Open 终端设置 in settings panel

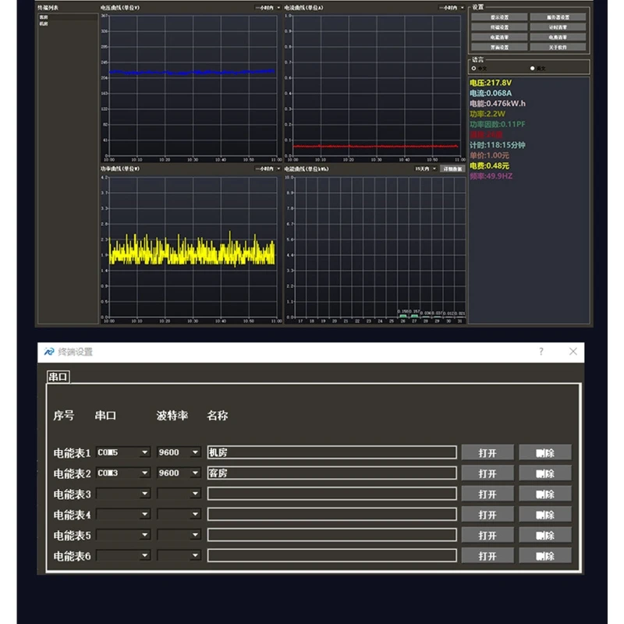point(499,27)
